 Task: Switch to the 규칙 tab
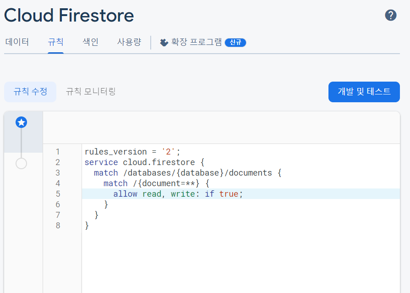[x=55, y=42]
